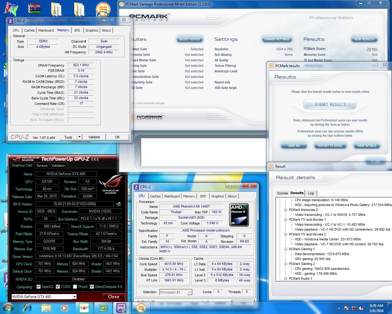Collapse the PCMark Music 1 node
Image resolution: width=392 pixels, height=314 pixels.
tap(285, 278)
